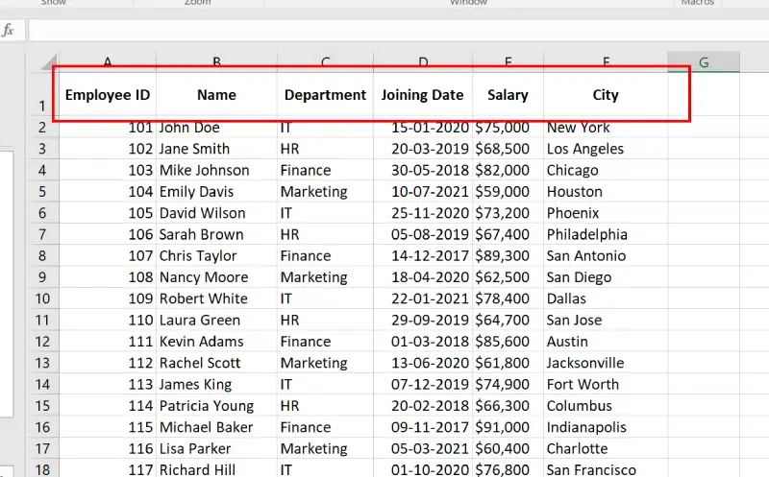The width and height of the screenshot is (769, 477).
Task: Select the empty cell G1
Action: [704, 95]
